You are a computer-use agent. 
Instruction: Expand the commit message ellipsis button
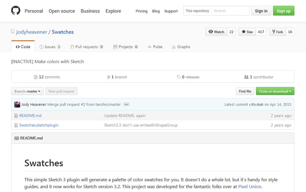(x=126, y=104)
